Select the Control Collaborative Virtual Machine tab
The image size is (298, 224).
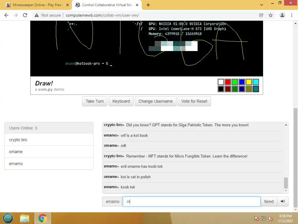pyautogui.click(x=107, y=5)
